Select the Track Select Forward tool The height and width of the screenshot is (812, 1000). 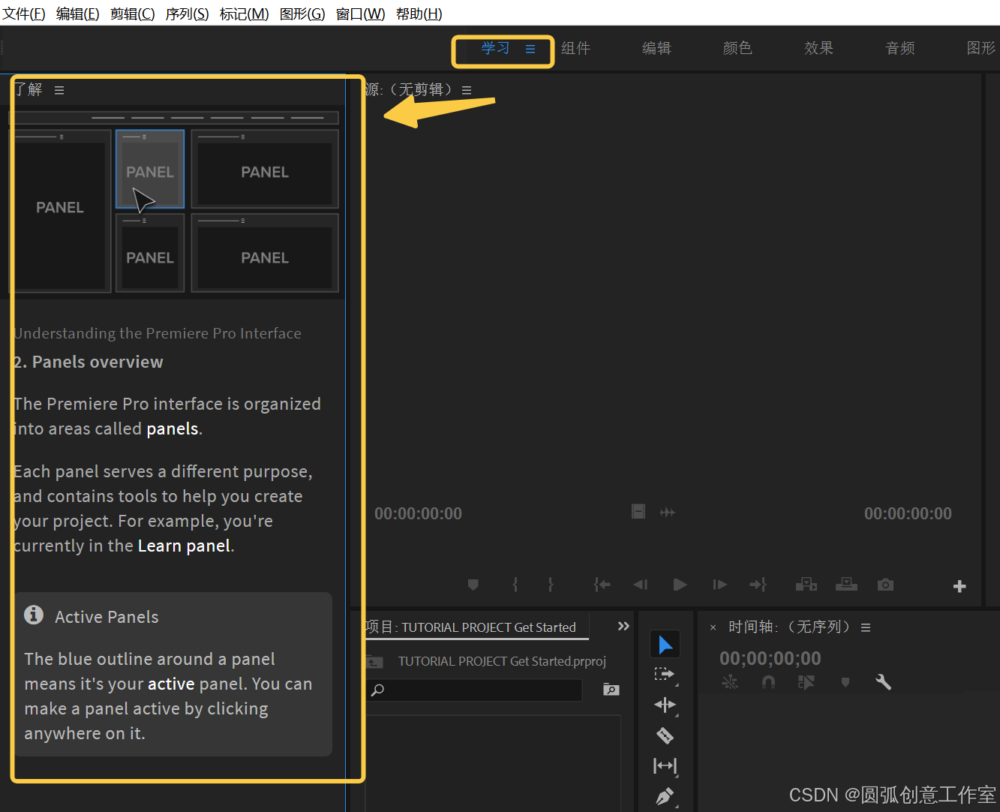[665, 674]
